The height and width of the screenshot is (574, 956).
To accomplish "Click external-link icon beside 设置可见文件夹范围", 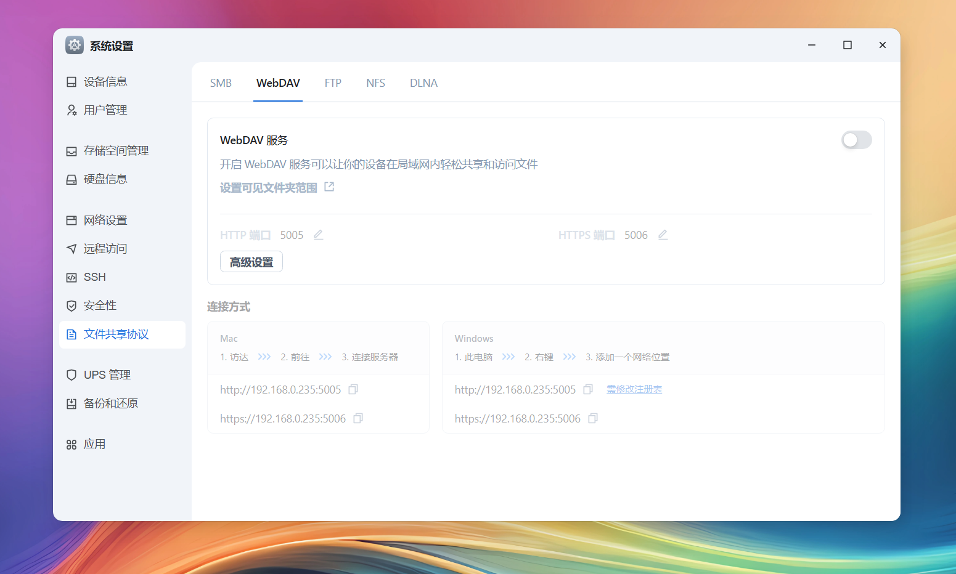I will (329, 187).
